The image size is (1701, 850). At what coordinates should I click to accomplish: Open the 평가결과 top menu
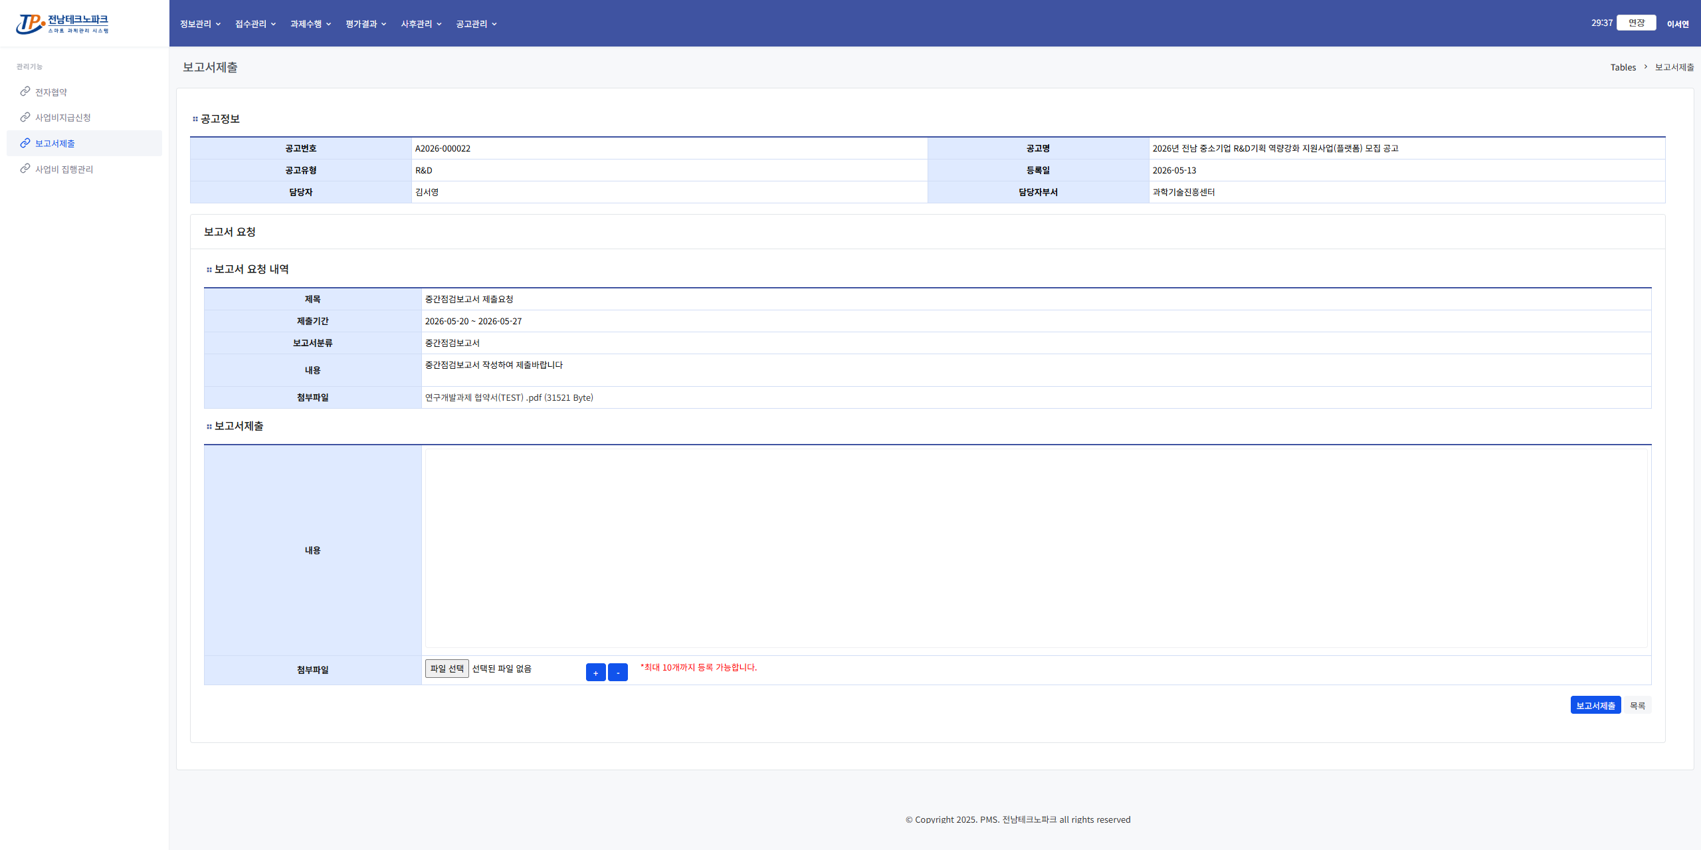tap(365, 24)
